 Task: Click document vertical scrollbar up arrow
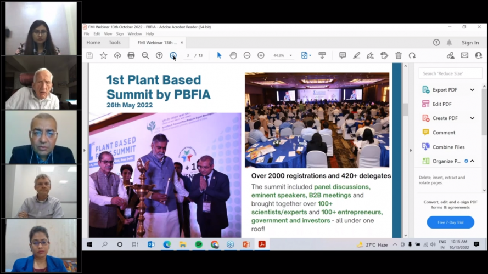(406, 66)
